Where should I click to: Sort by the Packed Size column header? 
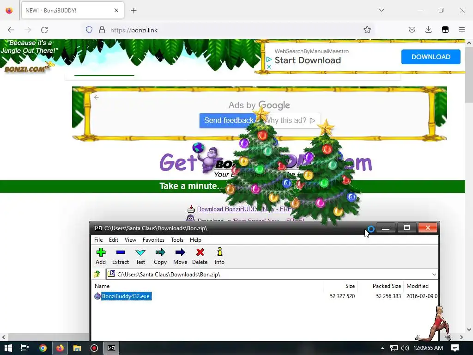point(387,286)
